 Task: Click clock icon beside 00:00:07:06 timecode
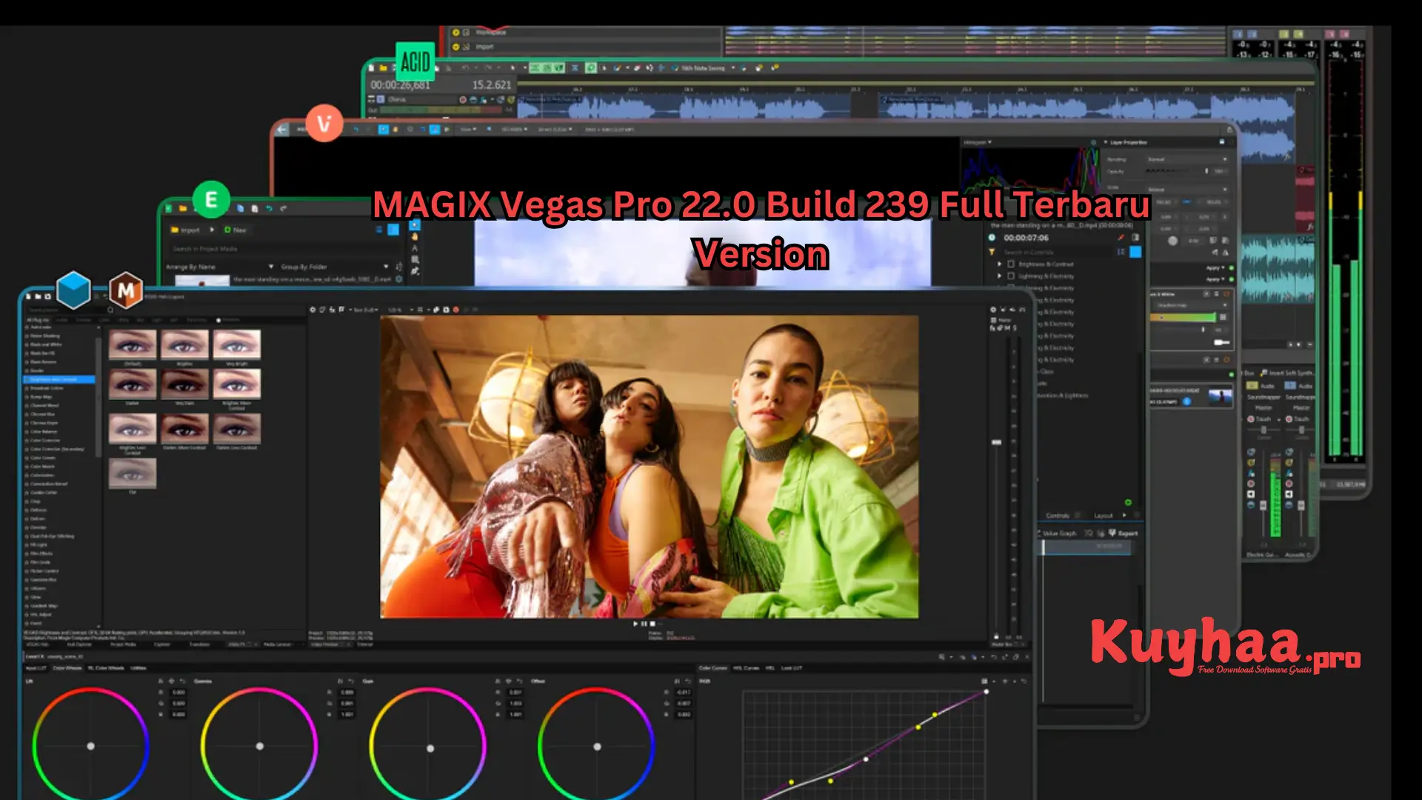pyautogui.click(x=992, y=238)
